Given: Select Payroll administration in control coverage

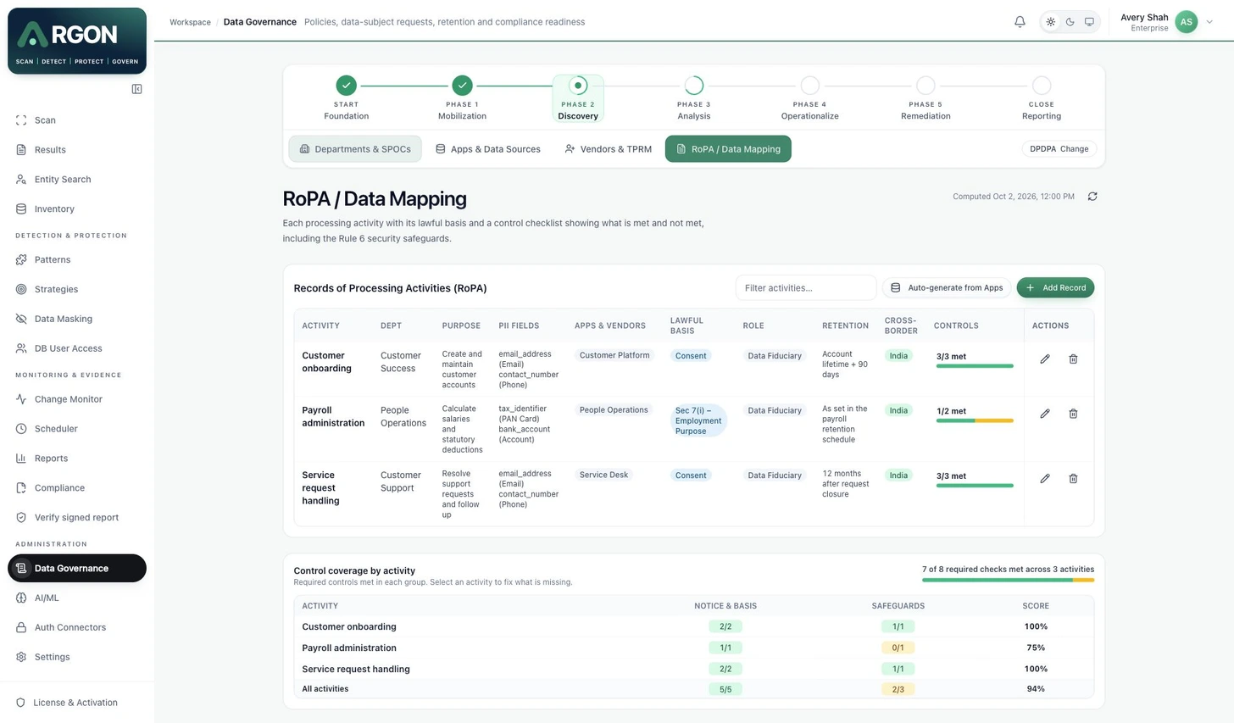Looking at the screenshot, I should [349, 648].
